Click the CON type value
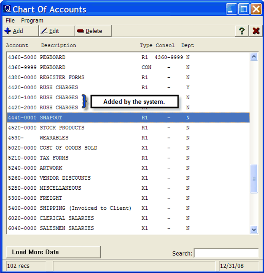Viewport: 264px width, 273px height. click(x=146, y=67)
